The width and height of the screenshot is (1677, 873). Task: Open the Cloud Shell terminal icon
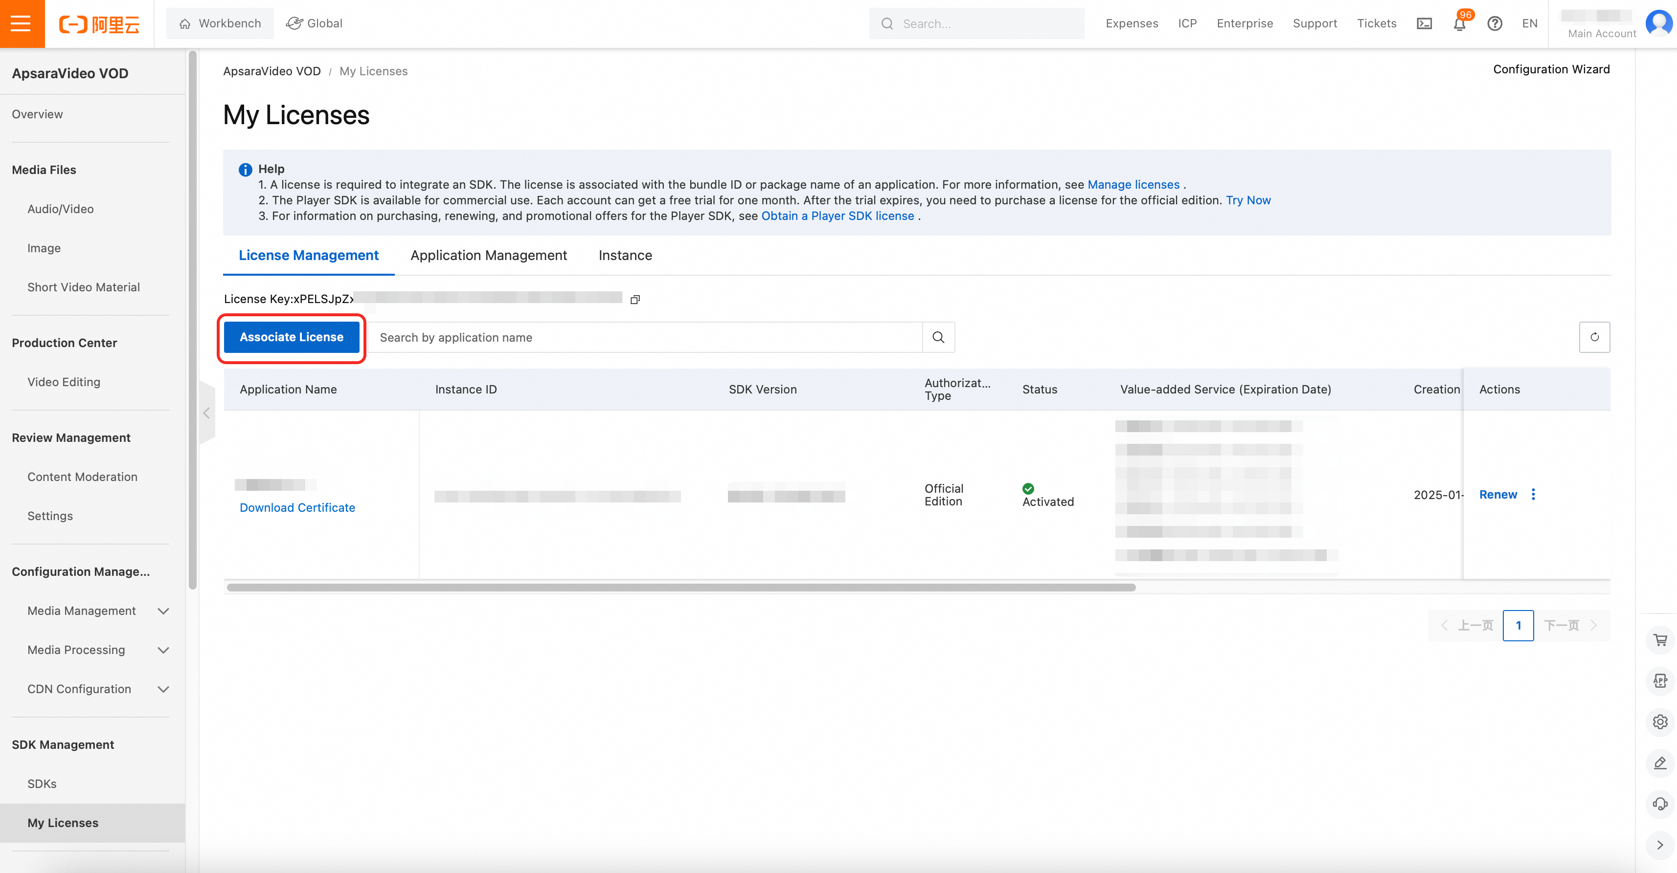pos(1425,23)
